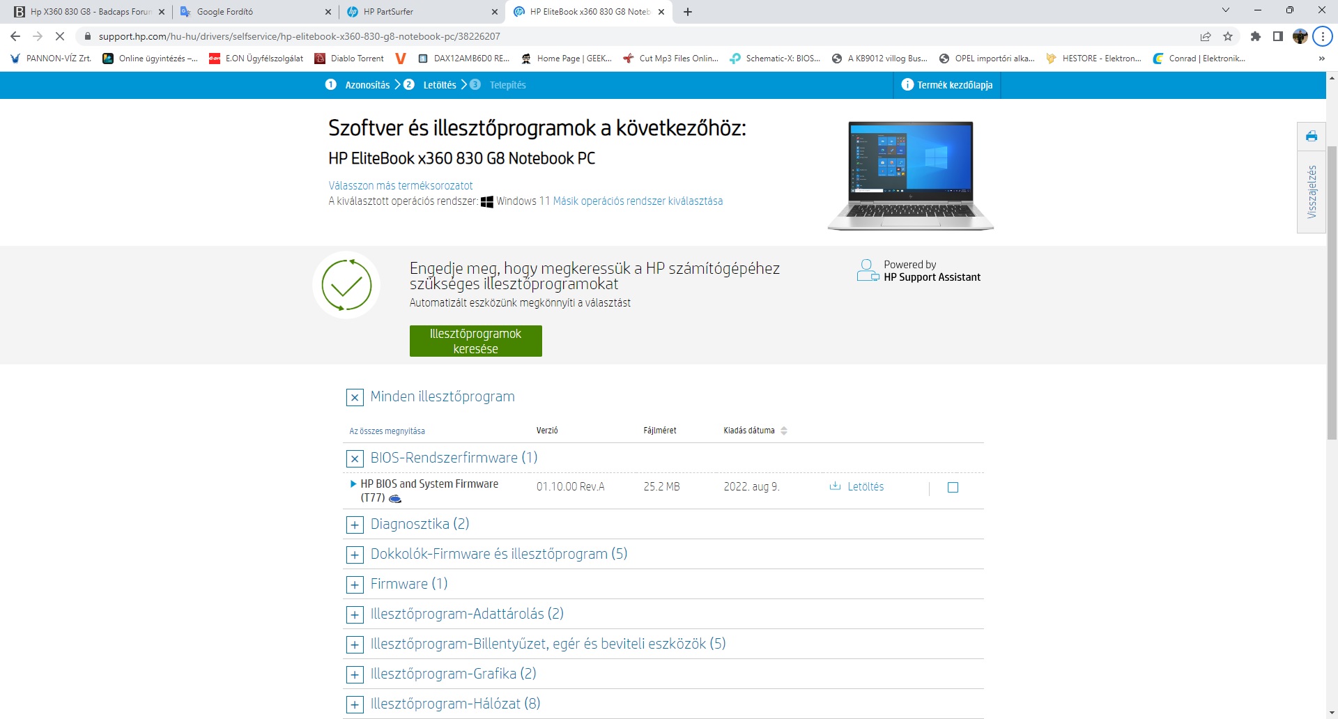Click the Illesztőprogramok keresése green button
Image resolution: width=1338 pixels, height=719 pixels.
click(476, 341)
